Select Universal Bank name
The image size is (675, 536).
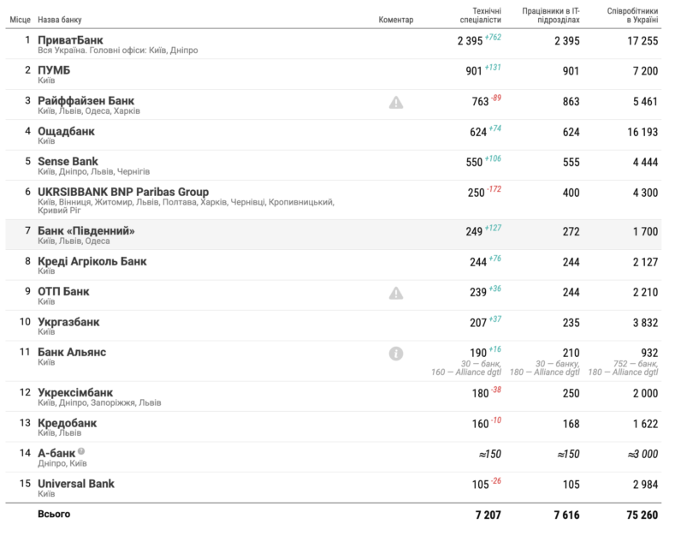(x=76, y=484)
